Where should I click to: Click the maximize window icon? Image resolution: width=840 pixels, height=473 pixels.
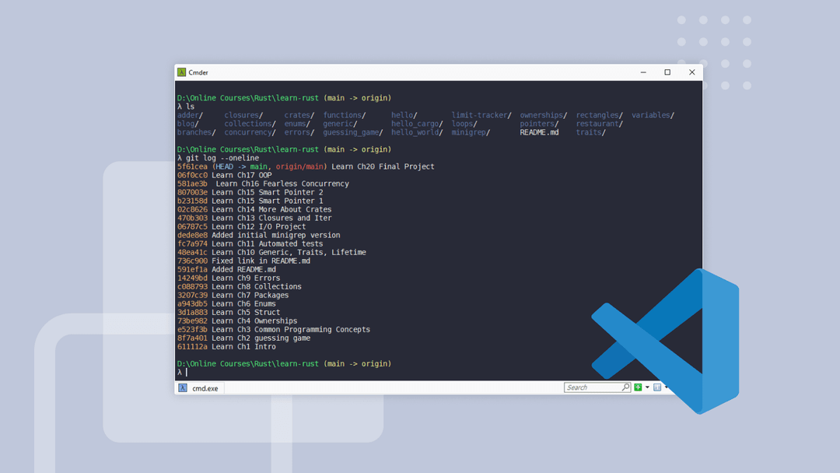667,72
